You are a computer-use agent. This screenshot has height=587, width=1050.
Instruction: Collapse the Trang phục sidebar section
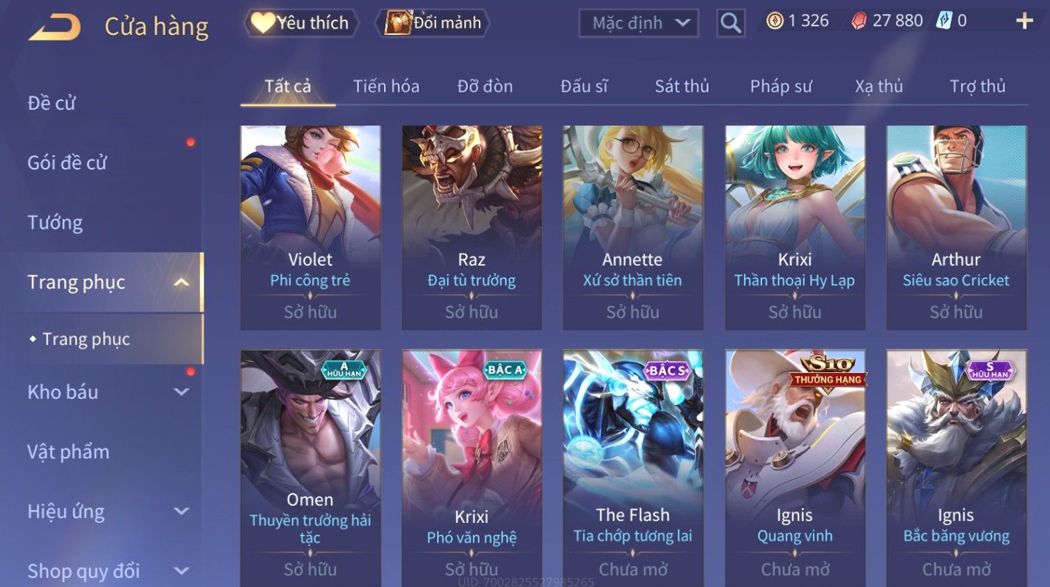pyautogui.click(x=181, y=282)
